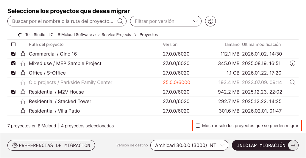
Task: Click the 2026.02.01. 01:47 date value
Action: pos(262,111)
